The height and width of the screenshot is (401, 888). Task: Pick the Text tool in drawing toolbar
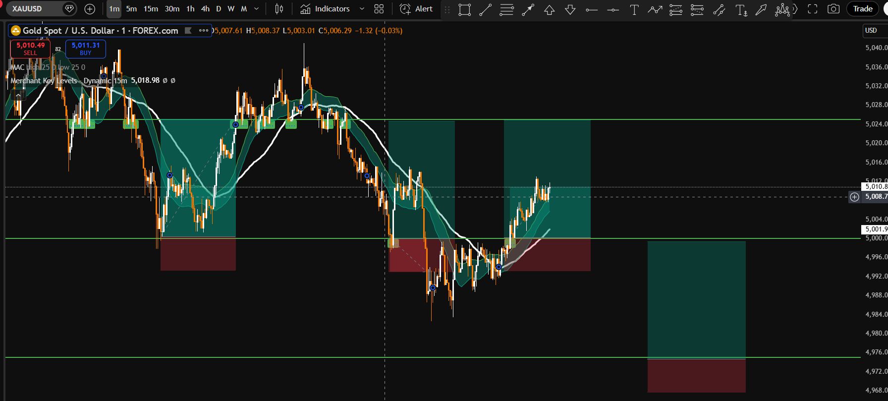click(x=634, y=9)
